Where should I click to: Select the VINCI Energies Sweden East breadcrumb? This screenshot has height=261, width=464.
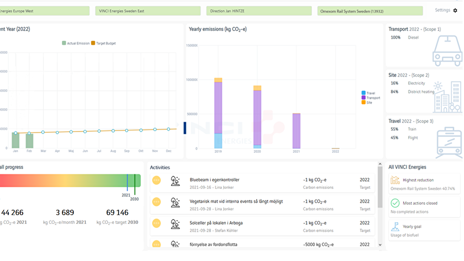coord(147,11)
